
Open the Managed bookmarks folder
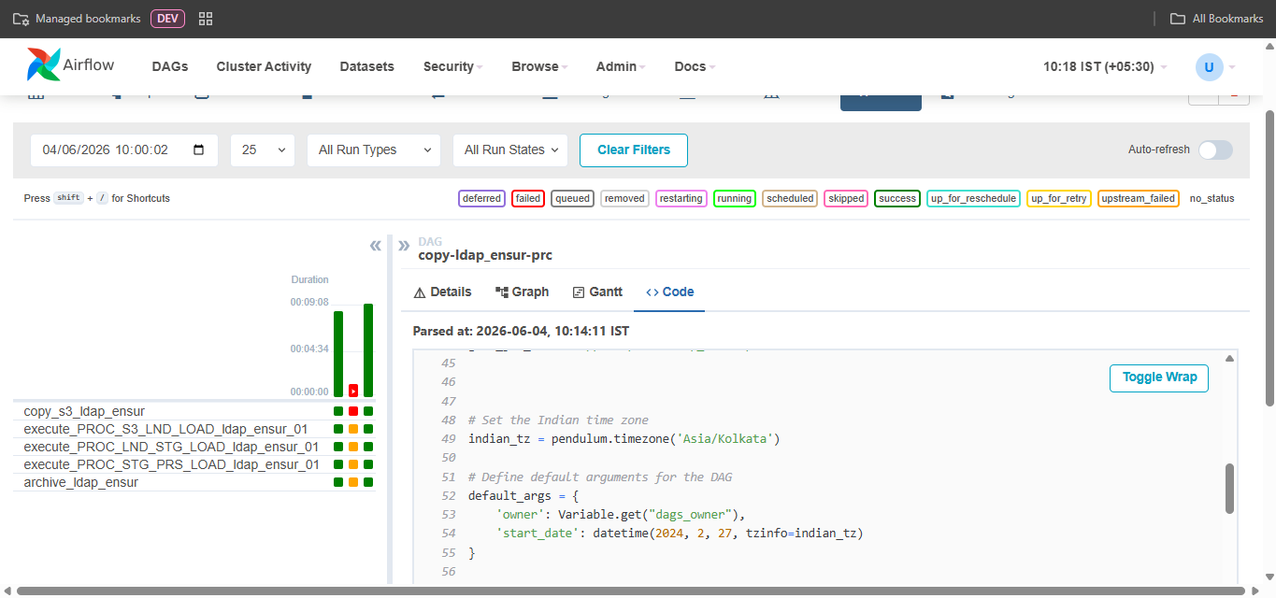(75, 19)
